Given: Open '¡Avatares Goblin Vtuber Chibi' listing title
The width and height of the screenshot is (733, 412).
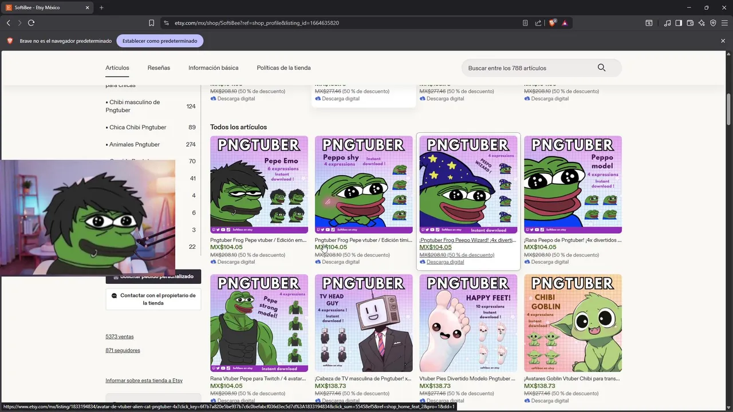Looking at the screenshot, I should coord(573,379).
